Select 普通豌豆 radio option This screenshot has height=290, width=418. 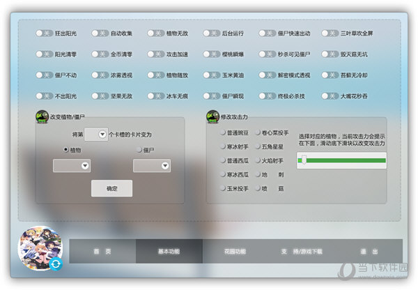(x=222, y=132)
